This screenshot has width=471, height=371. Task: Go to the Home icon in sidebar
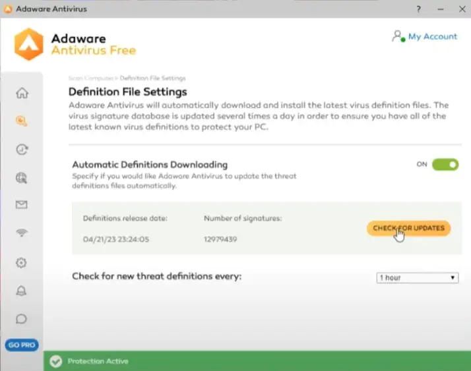21,93
